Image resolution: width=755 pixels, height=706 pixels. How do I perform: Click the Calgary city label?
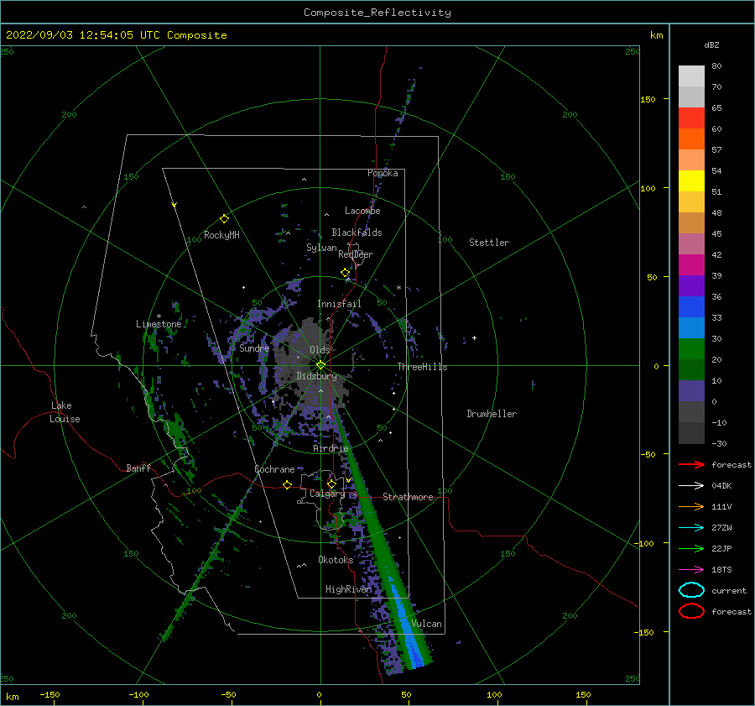(327, 494)
